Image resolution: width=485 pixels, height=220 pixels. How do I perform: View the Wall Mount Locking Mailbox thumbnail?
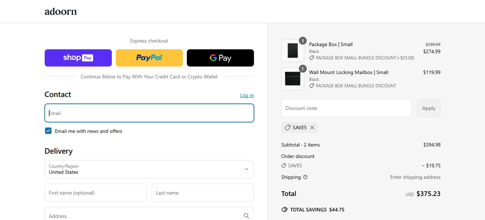click(x=293, y=79)
